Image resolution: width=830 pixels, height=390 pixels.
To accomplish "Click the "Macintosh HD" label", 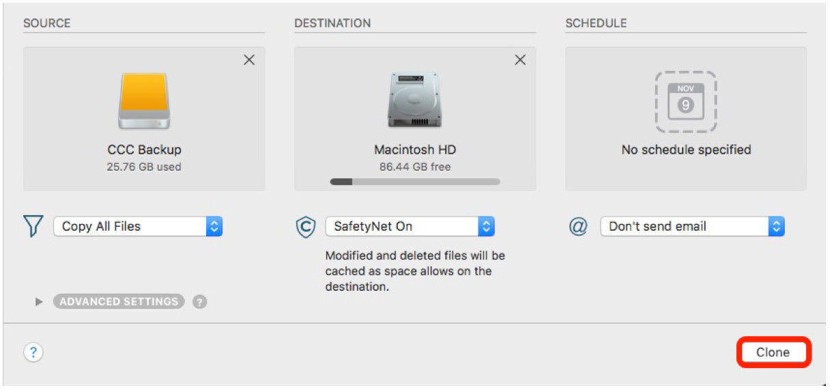I will (415, 150).
